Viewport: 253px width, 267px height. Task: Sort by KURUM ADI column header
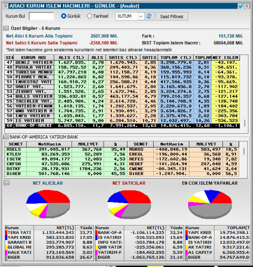pos(34,58)
